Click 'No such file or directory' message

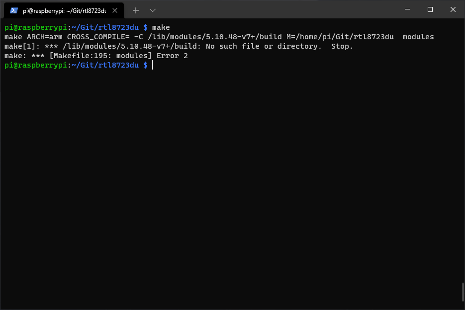(264, 46)
